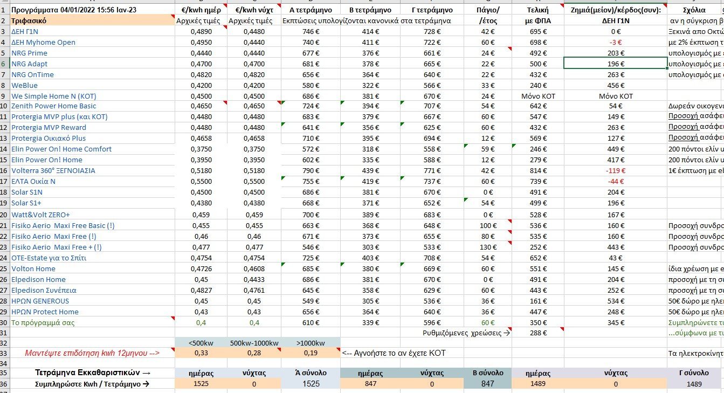Click the "We Simple Home N (ΚΟΤ)" cell
Image resolution: width=724 pixels, height=393 pixels.
click(92, 96)
